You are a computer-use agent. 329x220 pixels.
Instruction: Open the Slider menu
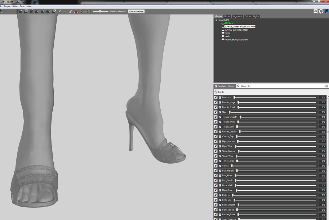[15, 7]
